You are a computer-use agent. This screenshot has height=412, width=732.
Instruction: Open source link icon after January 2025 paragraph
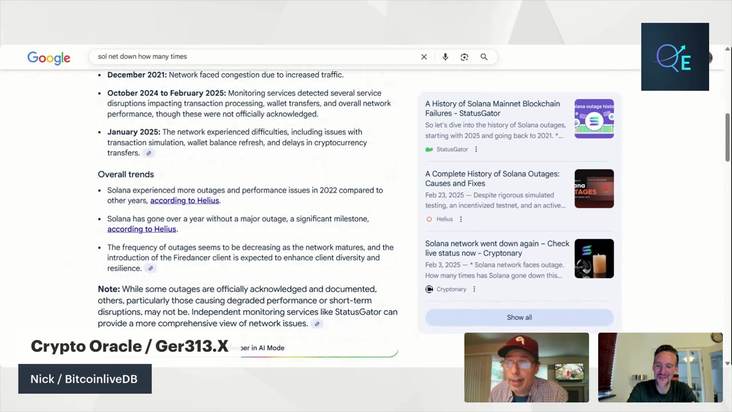[x=149, y=153]
